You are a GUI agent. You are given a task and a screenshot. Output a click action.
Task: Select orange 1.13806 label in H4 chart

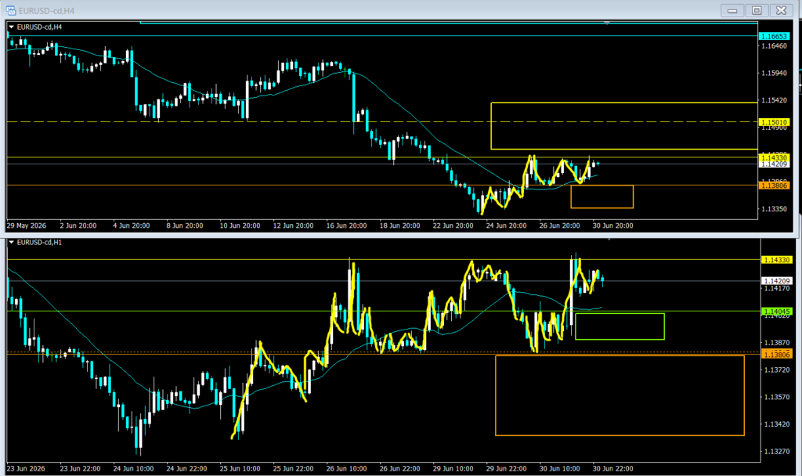coord(775,186)
